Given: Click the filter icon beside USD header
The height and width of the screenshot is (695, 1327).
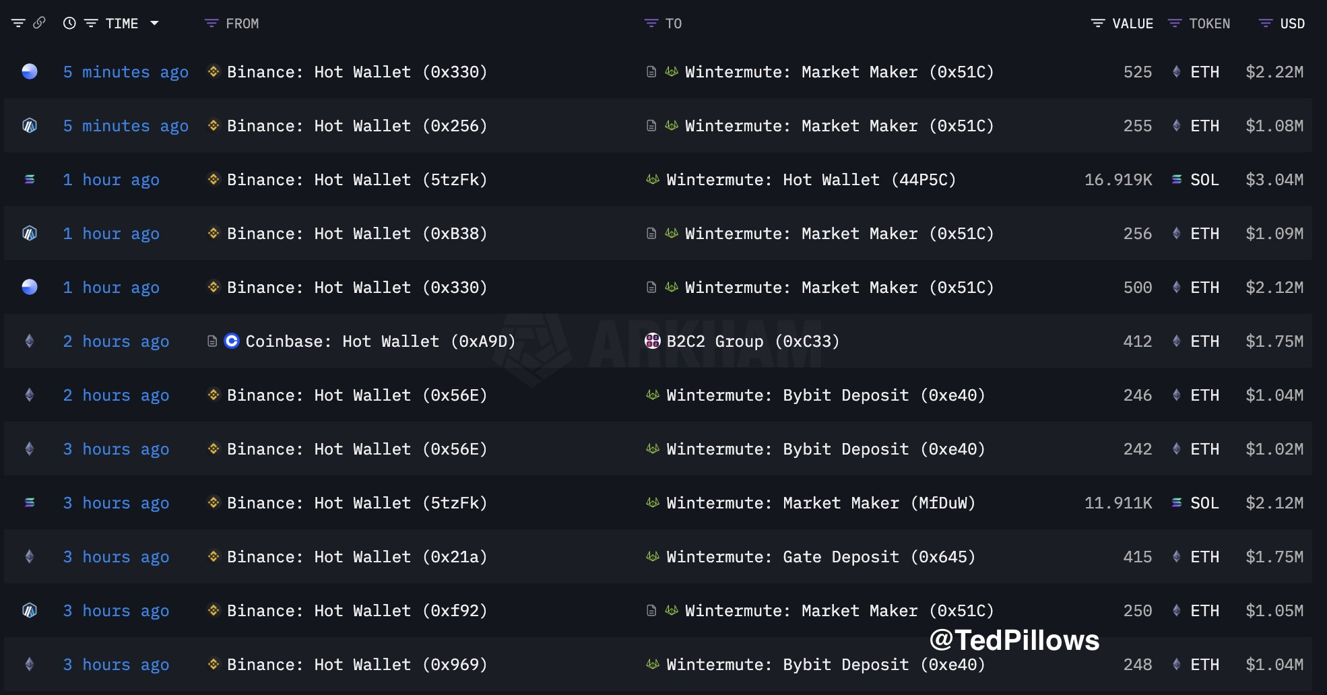Looking at the screenshot, I should point(1266,24).
